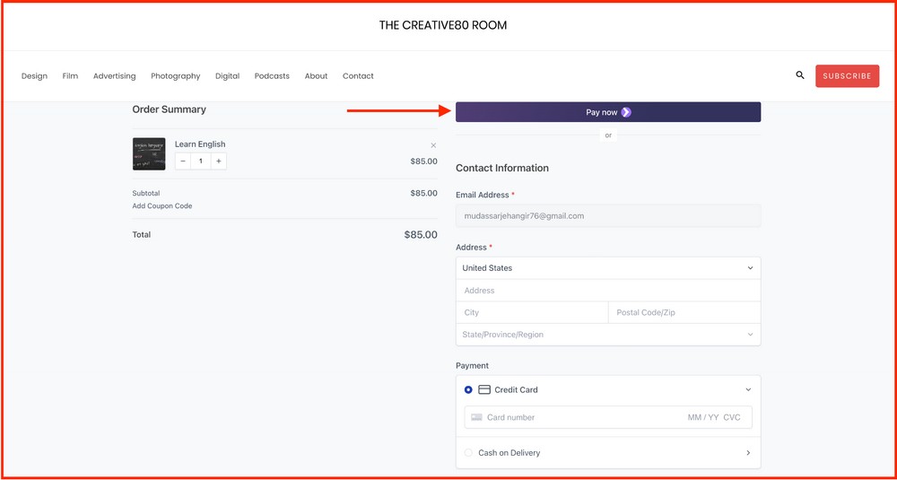Screen dimensions: 897x480
Task: Open the State/Province/Region dropdown
Action: point(608,335)
